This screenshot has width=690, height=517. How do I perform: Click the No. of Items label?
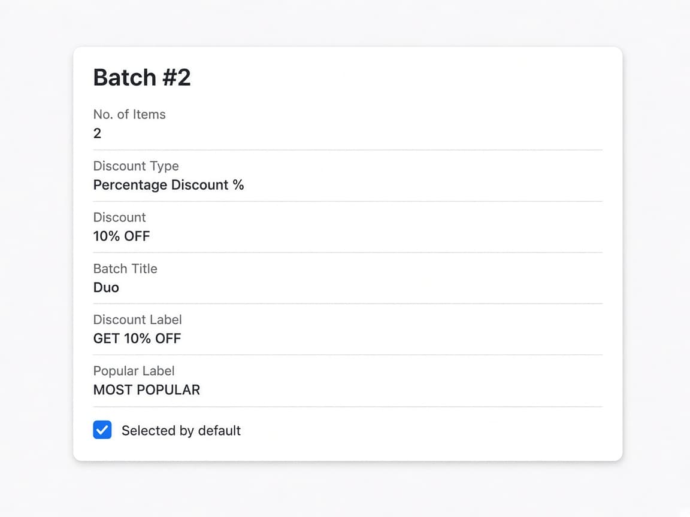[129, 114]
